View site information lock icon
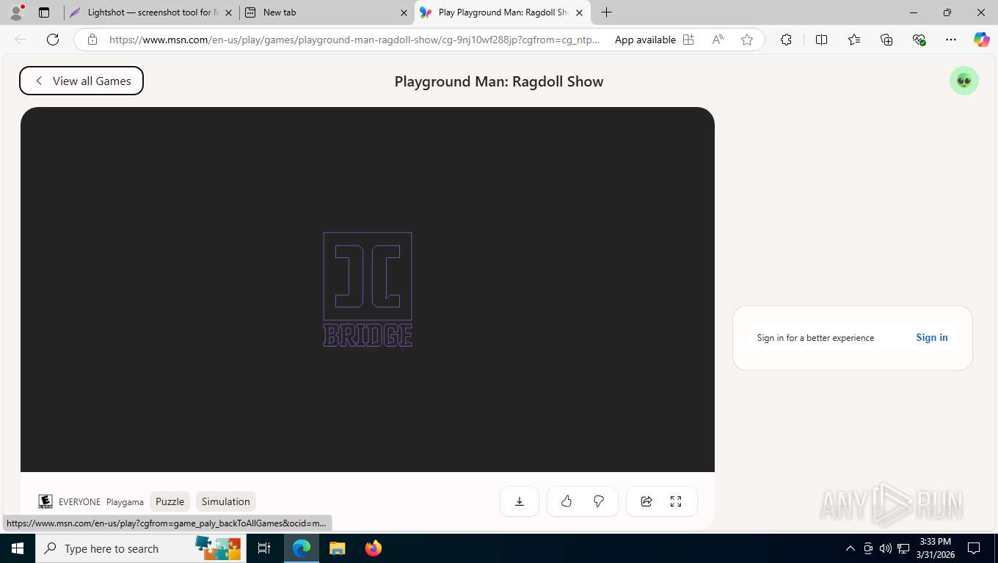Screen dimensions: 998x563 (x=92, y=40)
